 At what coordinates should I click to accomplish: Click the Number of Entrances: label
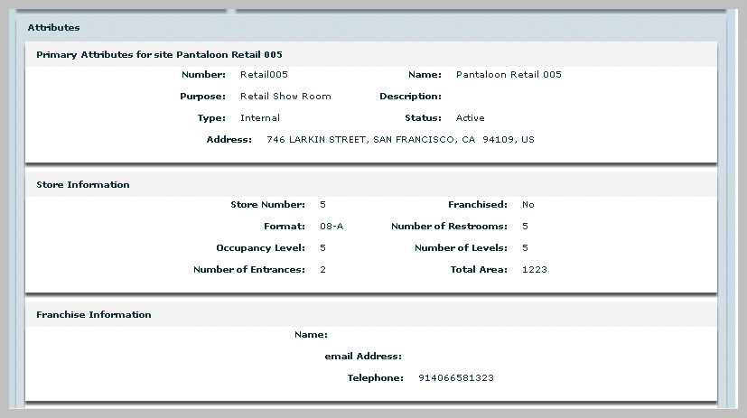point(249,269)
